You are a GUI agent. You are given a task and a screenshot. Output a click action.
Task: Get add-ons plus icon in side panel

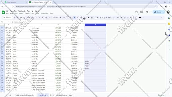click(x=169, y=50)
